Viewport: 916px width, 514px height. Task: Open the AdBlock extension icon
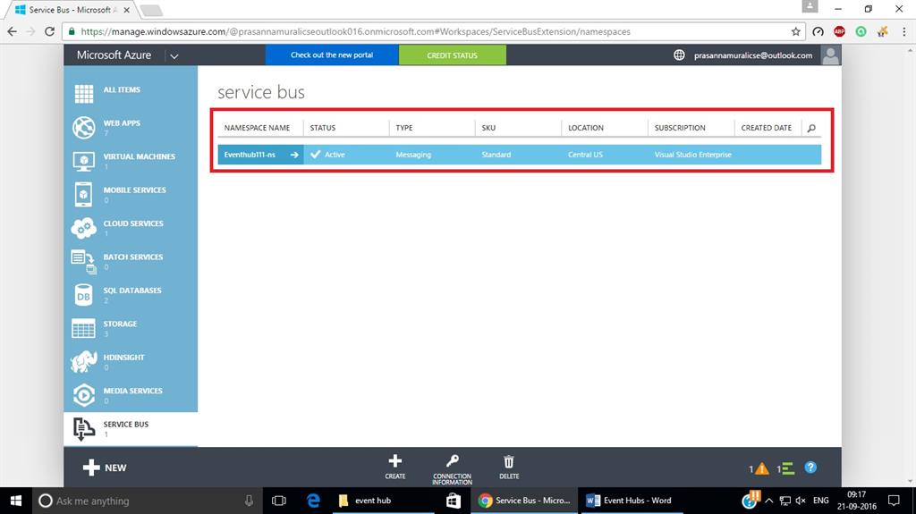(839, 31)
